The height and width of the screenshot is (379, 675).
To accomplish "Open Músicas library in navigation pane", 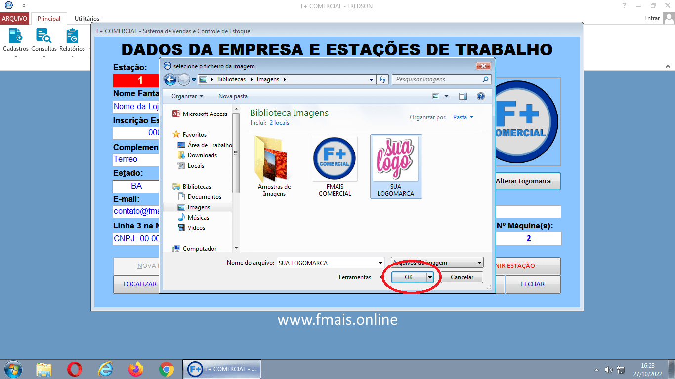I will [x=193, y=218].
